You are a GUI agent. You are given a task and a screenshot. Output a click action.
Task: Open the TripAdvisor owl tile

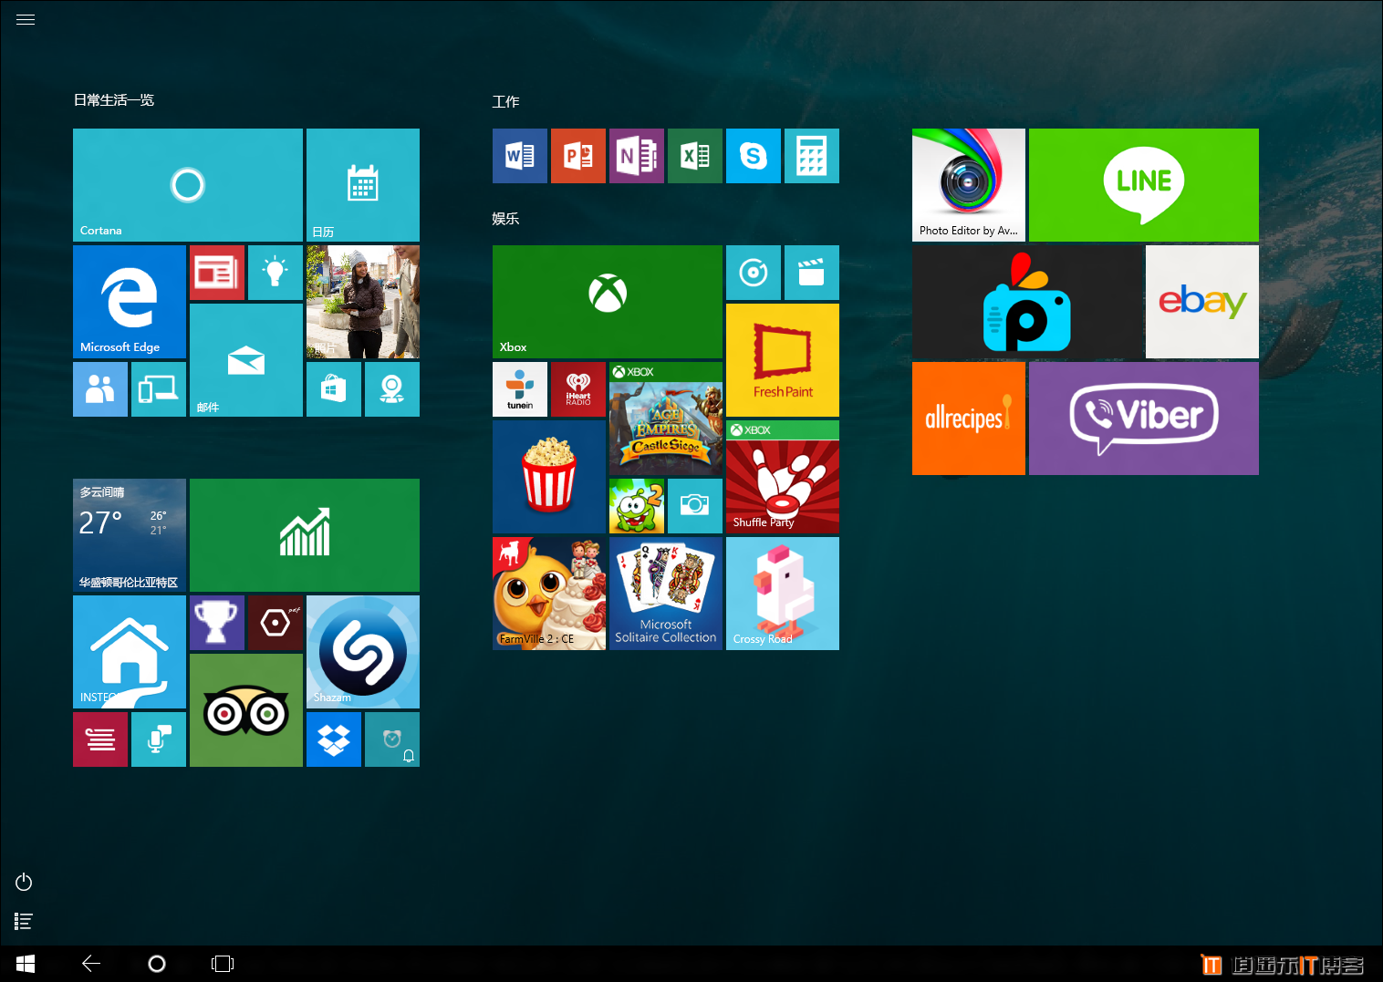246,710
